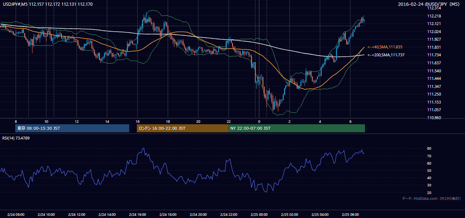Click the 2/24 10:00 time label
The height and width of the screenshot is (218, 465).
(x=46, y=215)
